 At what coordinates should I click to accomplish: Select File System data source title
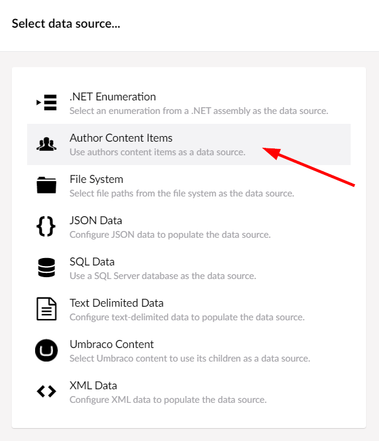[x=96, y=179]
